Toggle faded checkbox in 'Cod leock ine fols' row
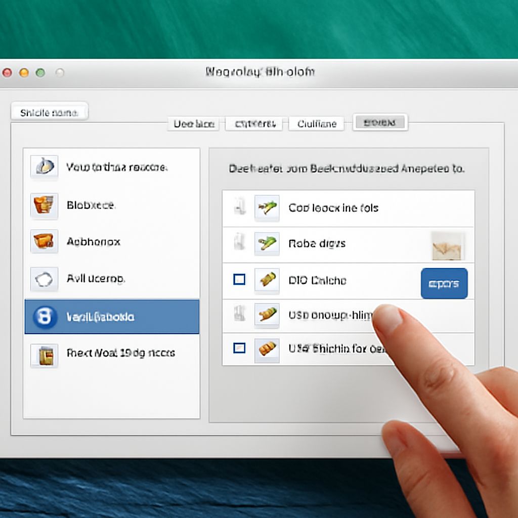Screen dimensions: 518x518 [239, 206]
